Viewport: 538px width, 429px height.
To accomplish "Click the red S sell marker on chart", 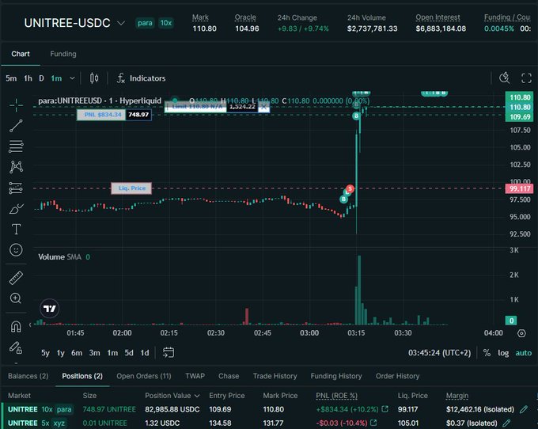I will (x=350, y=188).
